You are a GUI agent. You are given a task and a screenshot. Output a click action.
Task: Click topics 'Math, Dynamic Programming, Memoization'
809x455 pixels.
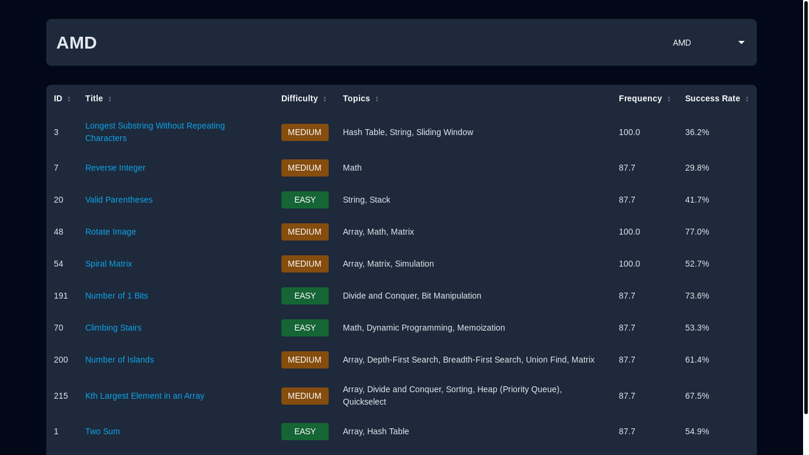coord(424,328)
